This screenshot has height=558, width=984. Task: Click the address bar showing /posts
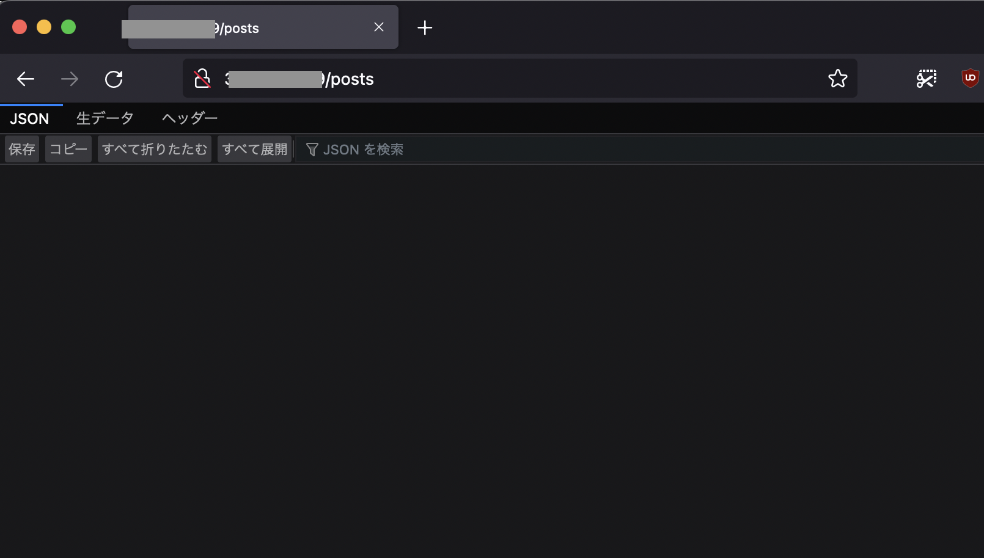click(x=520, y=78)
